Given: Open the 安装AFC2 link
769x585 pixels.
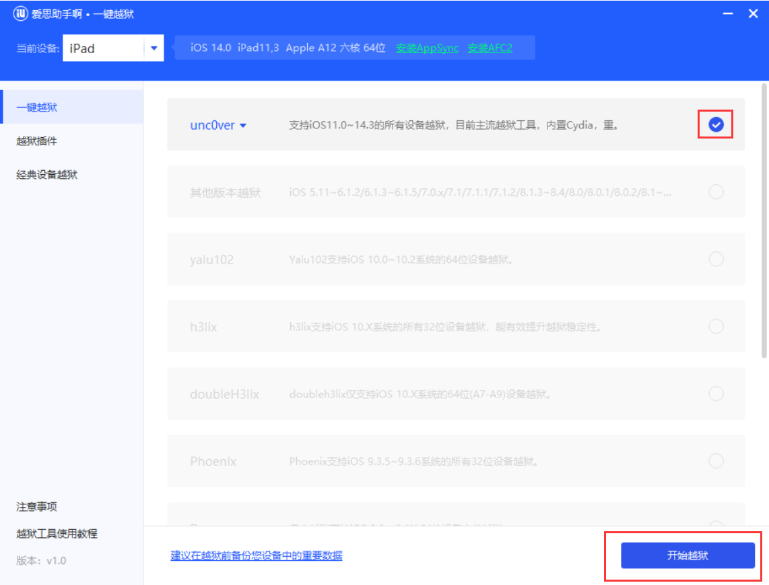Looking at the screenshot, I should click(490, 48).
